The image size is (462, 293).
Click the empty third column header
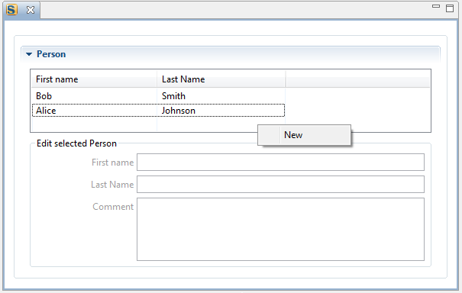[x=357, y=79]
